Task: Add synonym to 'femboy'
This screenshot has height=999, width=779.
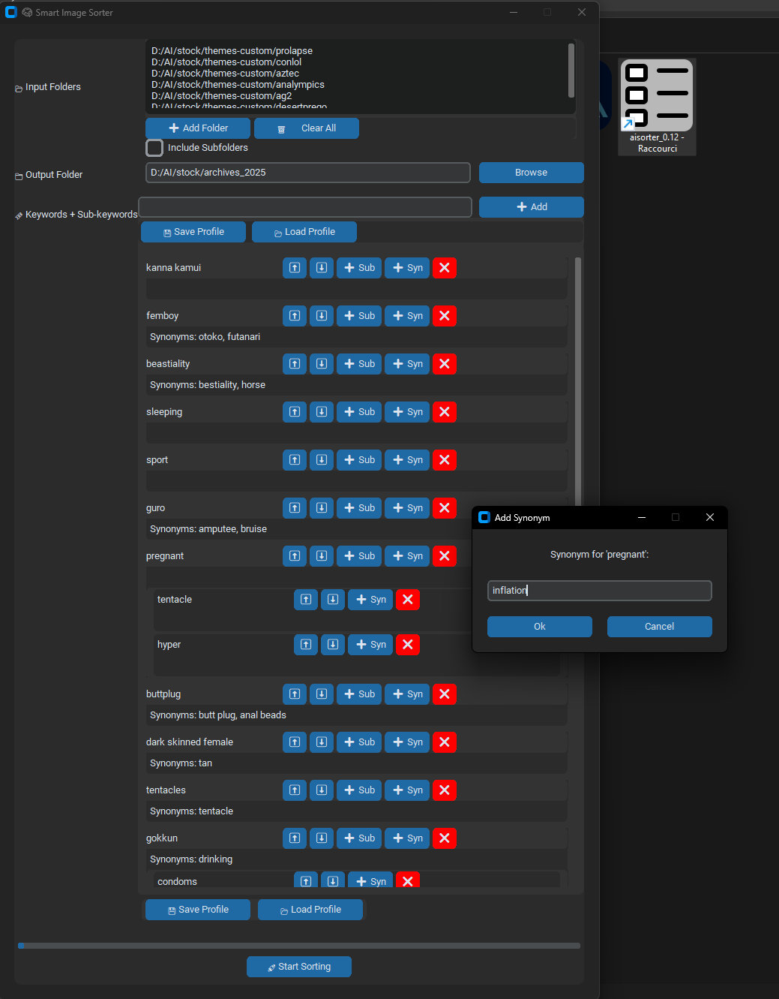Action: (407, 316)
